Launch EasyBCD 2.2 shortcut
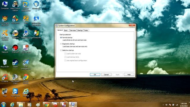This screenshot has height=107, width=190. click(x=26, y=34)
